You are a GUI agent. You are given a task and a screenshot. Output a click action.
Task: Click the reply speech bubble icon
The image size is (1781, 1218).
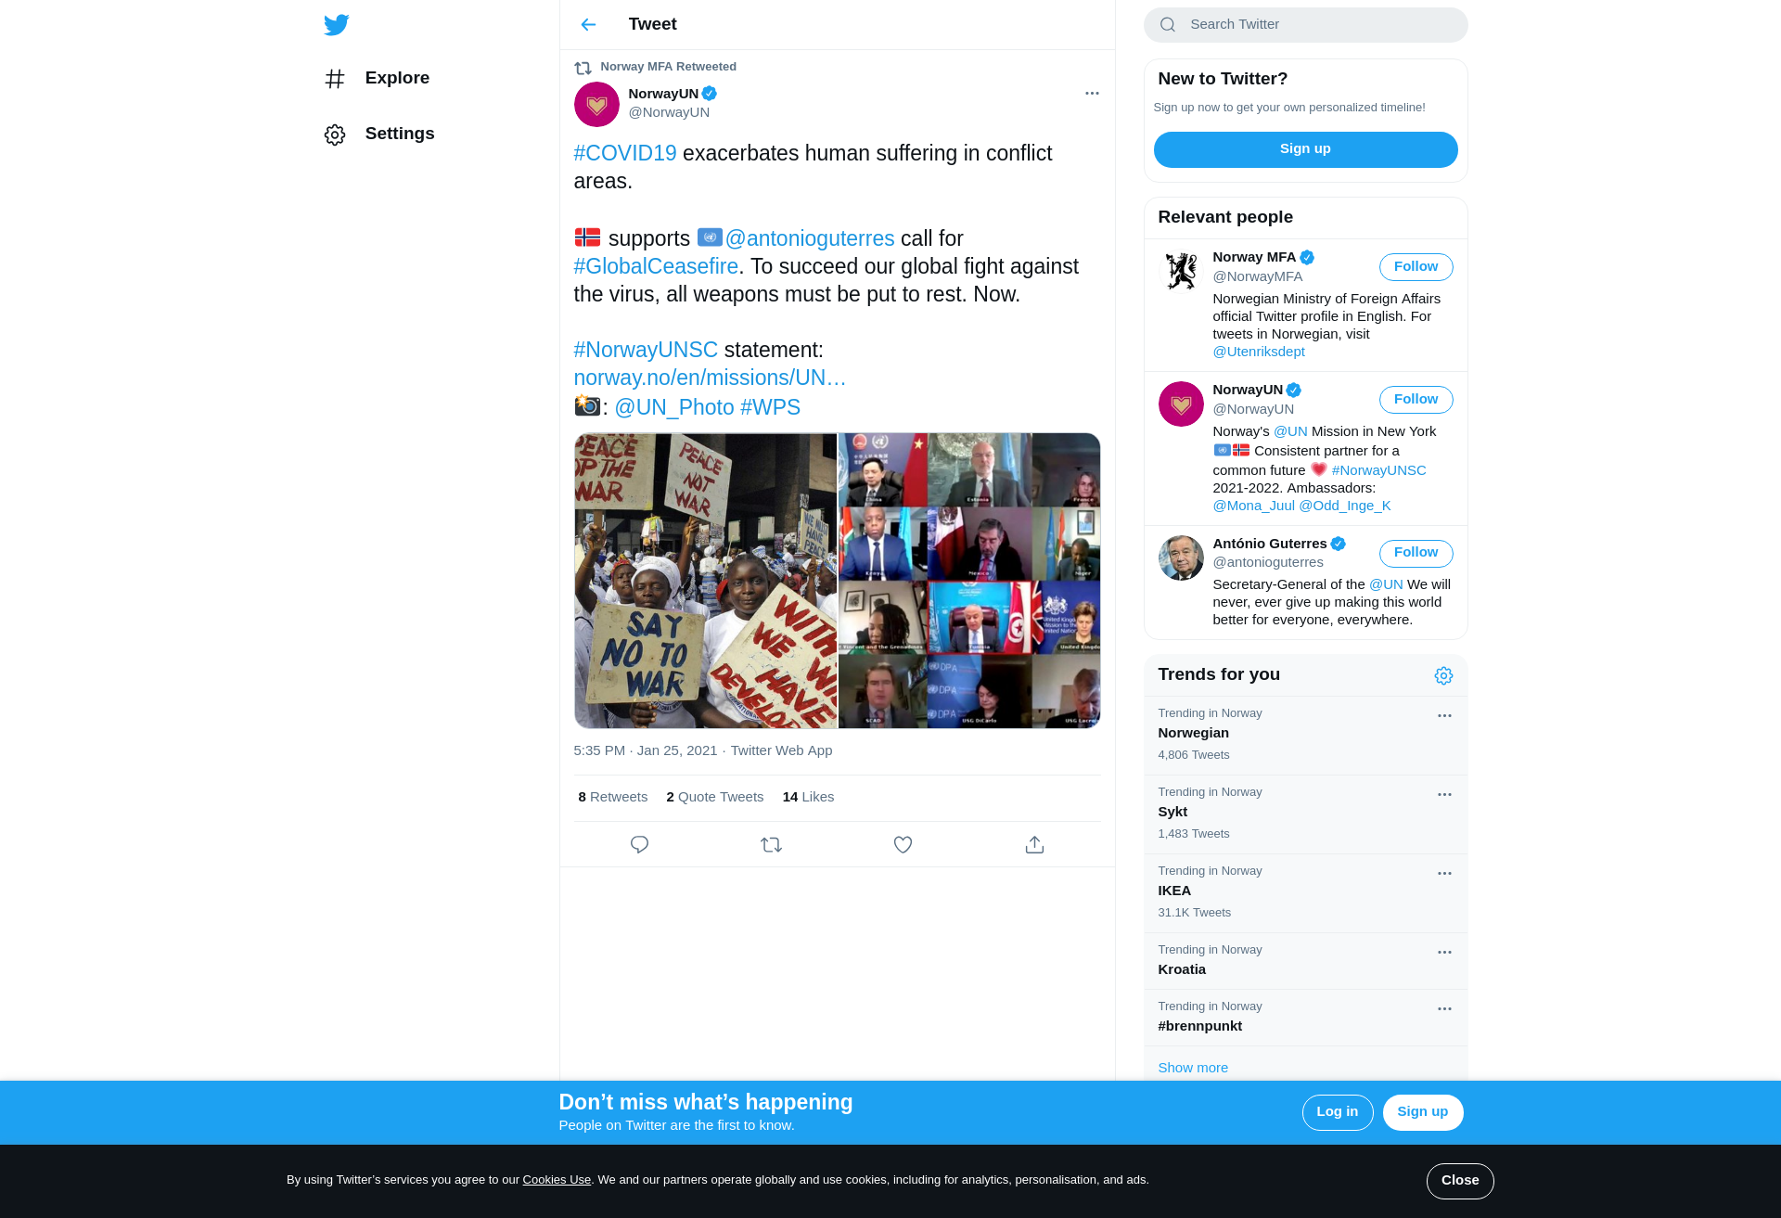(x=639, y=845)
